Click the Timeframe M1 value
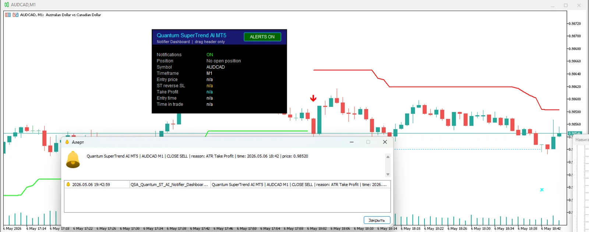Viewport: 589px width, 232px height. tap(209, 73)
